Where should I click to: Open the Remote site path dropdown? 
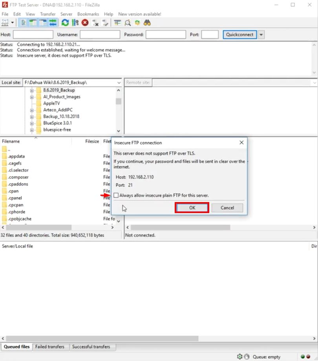pyautogui.click(x=314, y=83)
